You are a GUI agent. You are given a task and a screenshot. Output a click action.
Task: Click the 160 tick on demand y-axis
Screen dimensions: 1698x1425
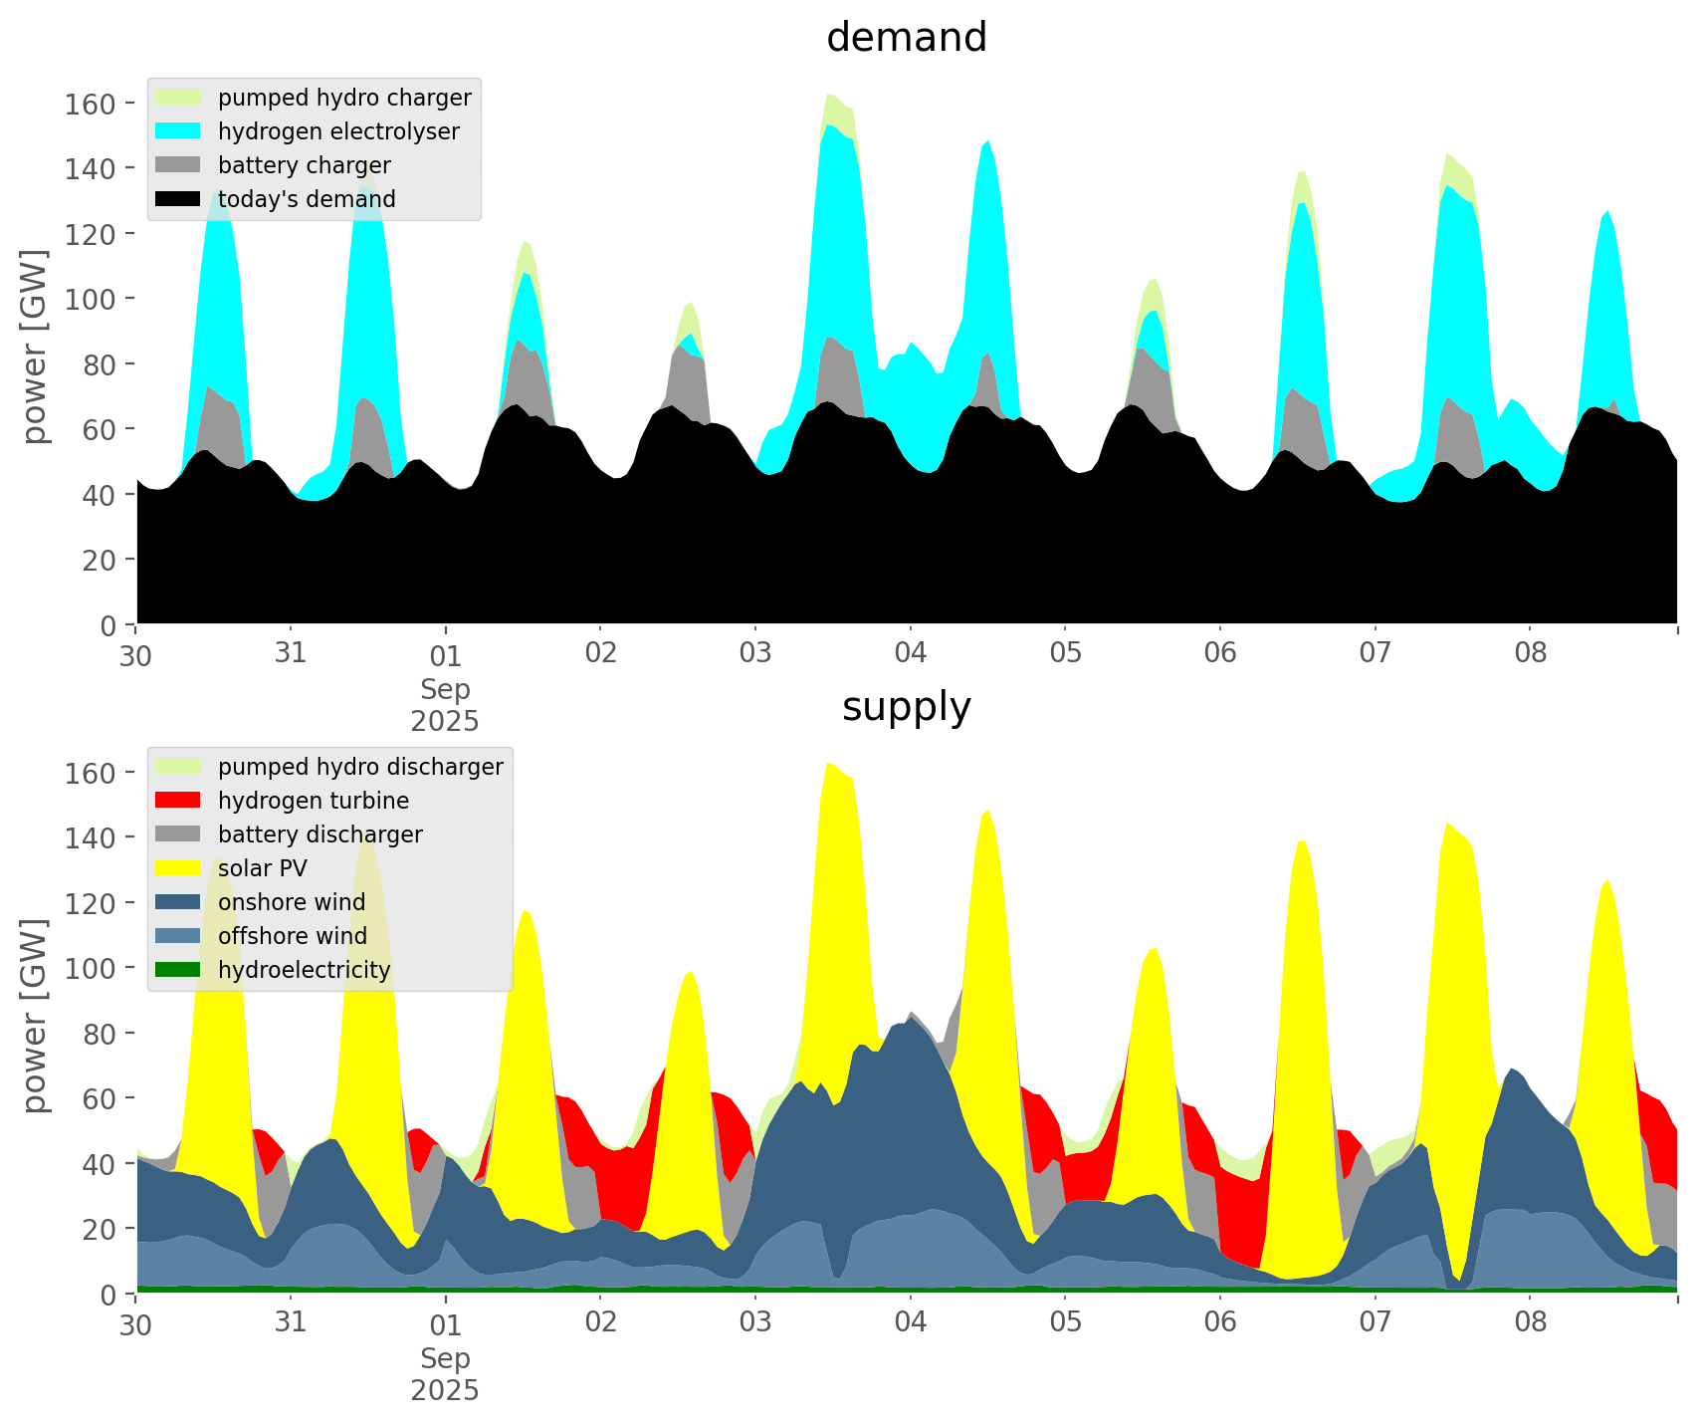[x=90, y=104]
